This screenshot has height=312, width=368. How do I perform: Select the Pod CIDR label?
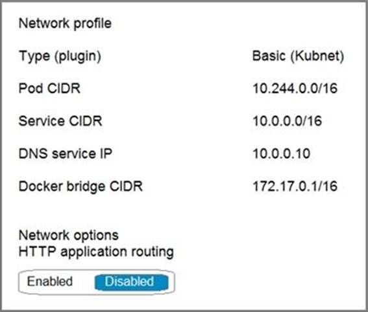coord(49,89)
